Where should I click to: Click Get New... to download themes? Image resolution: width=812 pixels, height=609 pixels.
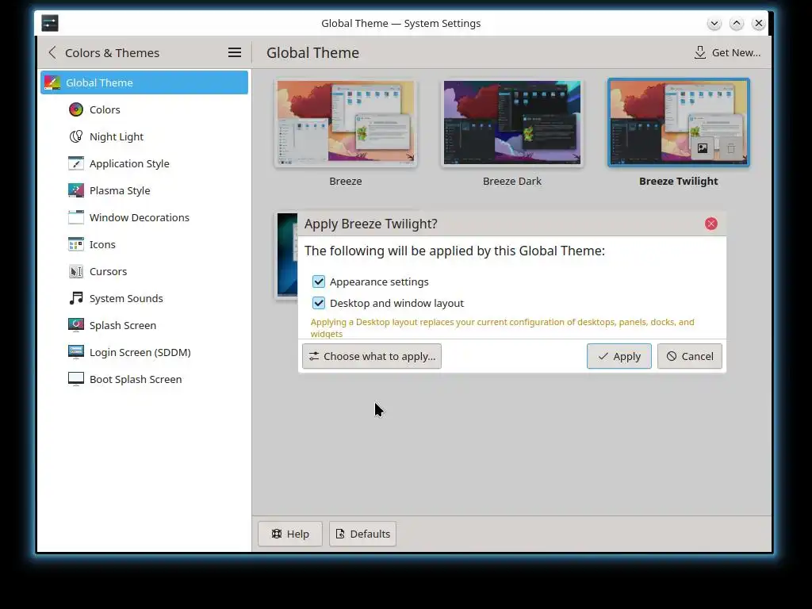[x=727, y=52]
